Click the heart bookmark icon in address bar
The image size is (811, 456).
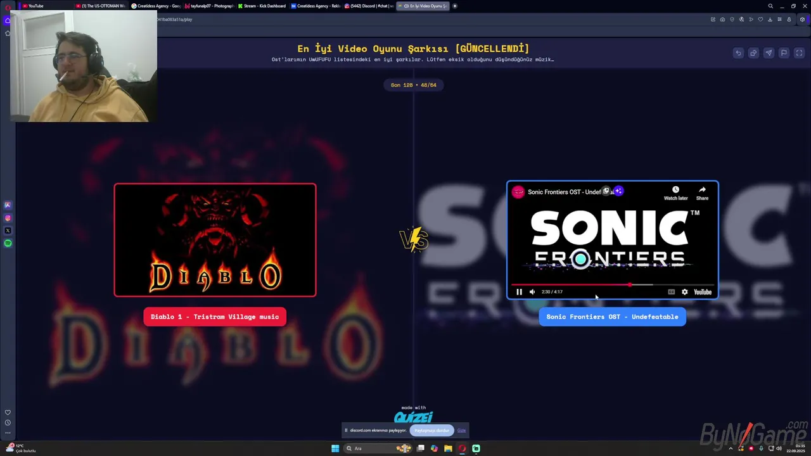pos(760,20)
